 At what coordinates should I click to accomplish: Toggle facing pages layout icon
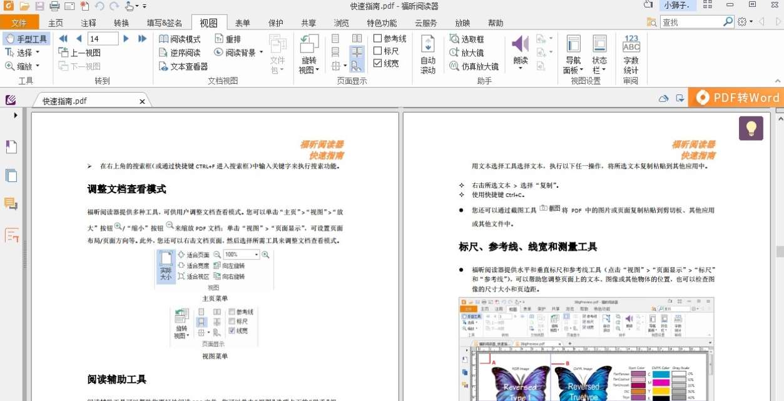(357, 39)
